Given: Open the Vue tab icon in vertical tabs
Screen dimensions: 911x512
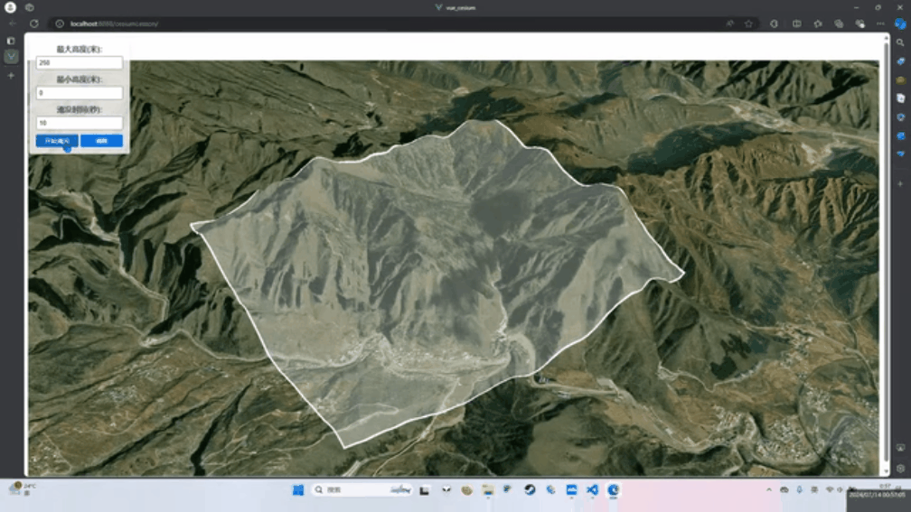Looking at the screenshot, I should coord(11,56).
